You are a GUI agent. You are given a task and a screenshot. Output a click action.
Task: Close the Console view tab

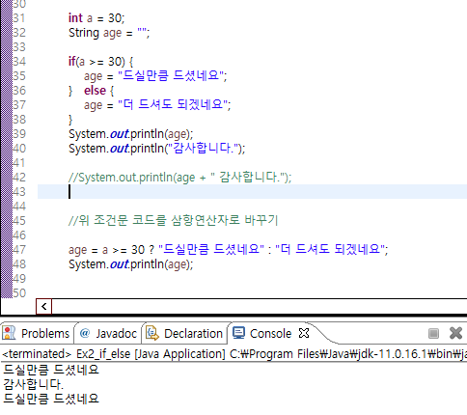click(304, 333)
